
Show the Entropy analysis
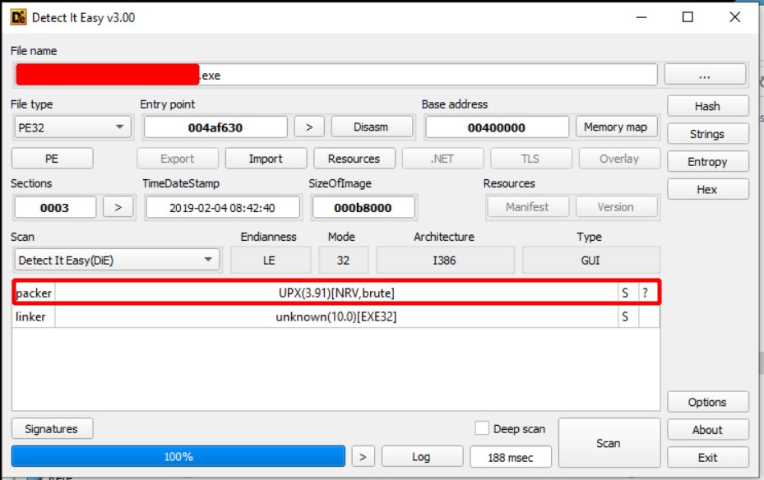(x=707, y=162)
